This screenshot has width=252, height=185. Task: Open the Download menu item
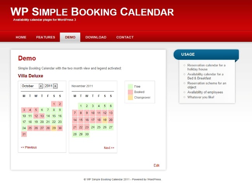(x=96, y=37)
